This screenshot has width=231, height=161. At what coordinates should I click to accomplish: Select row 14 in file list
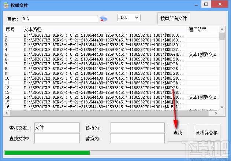(111, 97)
